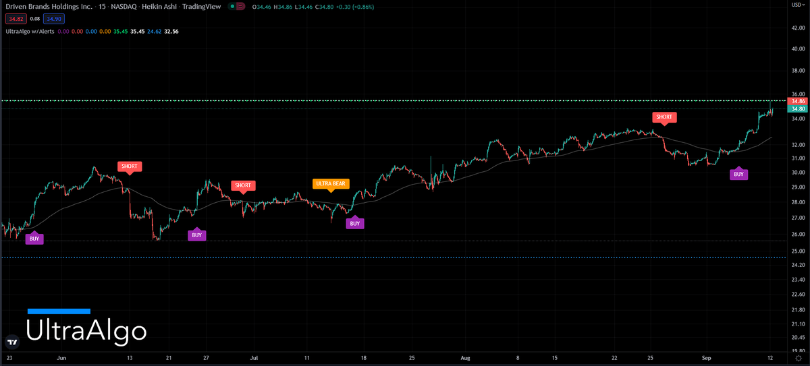Click the 22.60 price scale label
The image size is (810, 366).
pos(799,294)
